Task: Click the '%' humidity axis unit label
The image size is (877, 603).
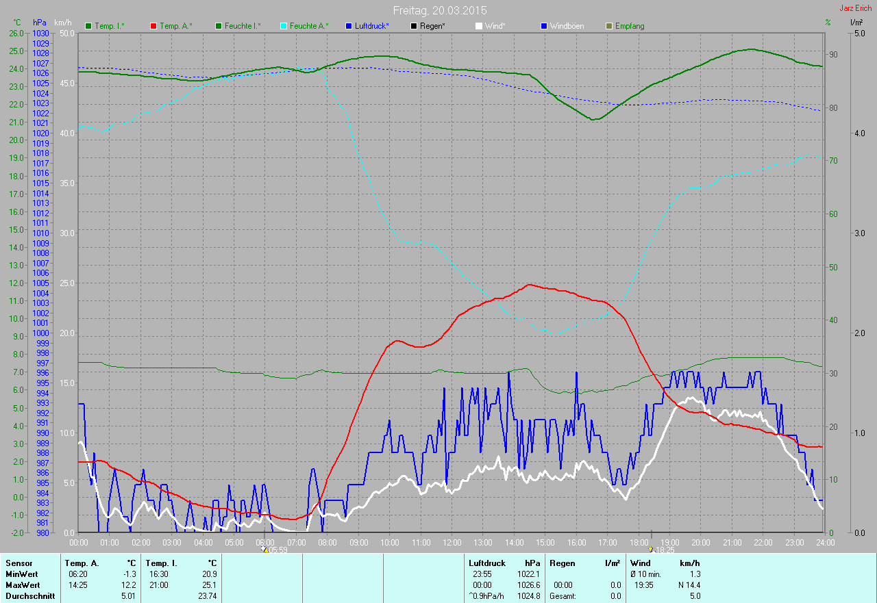Action: point(828,23)
